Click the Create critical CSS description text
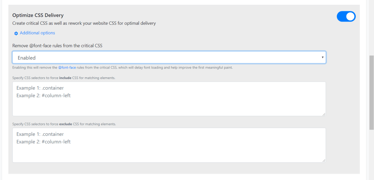Viewport: 374px width, 180px height. point(84,23)
